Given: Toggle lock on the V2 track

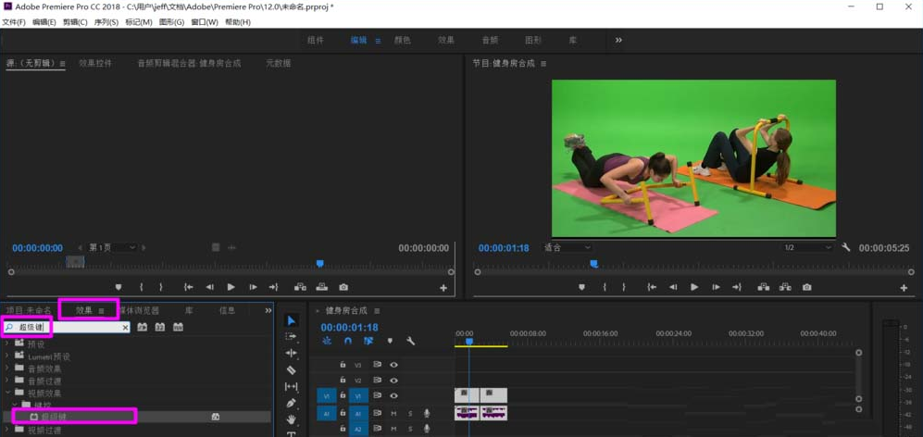Looking at the screenshot, I should click(x=343, y=381).
